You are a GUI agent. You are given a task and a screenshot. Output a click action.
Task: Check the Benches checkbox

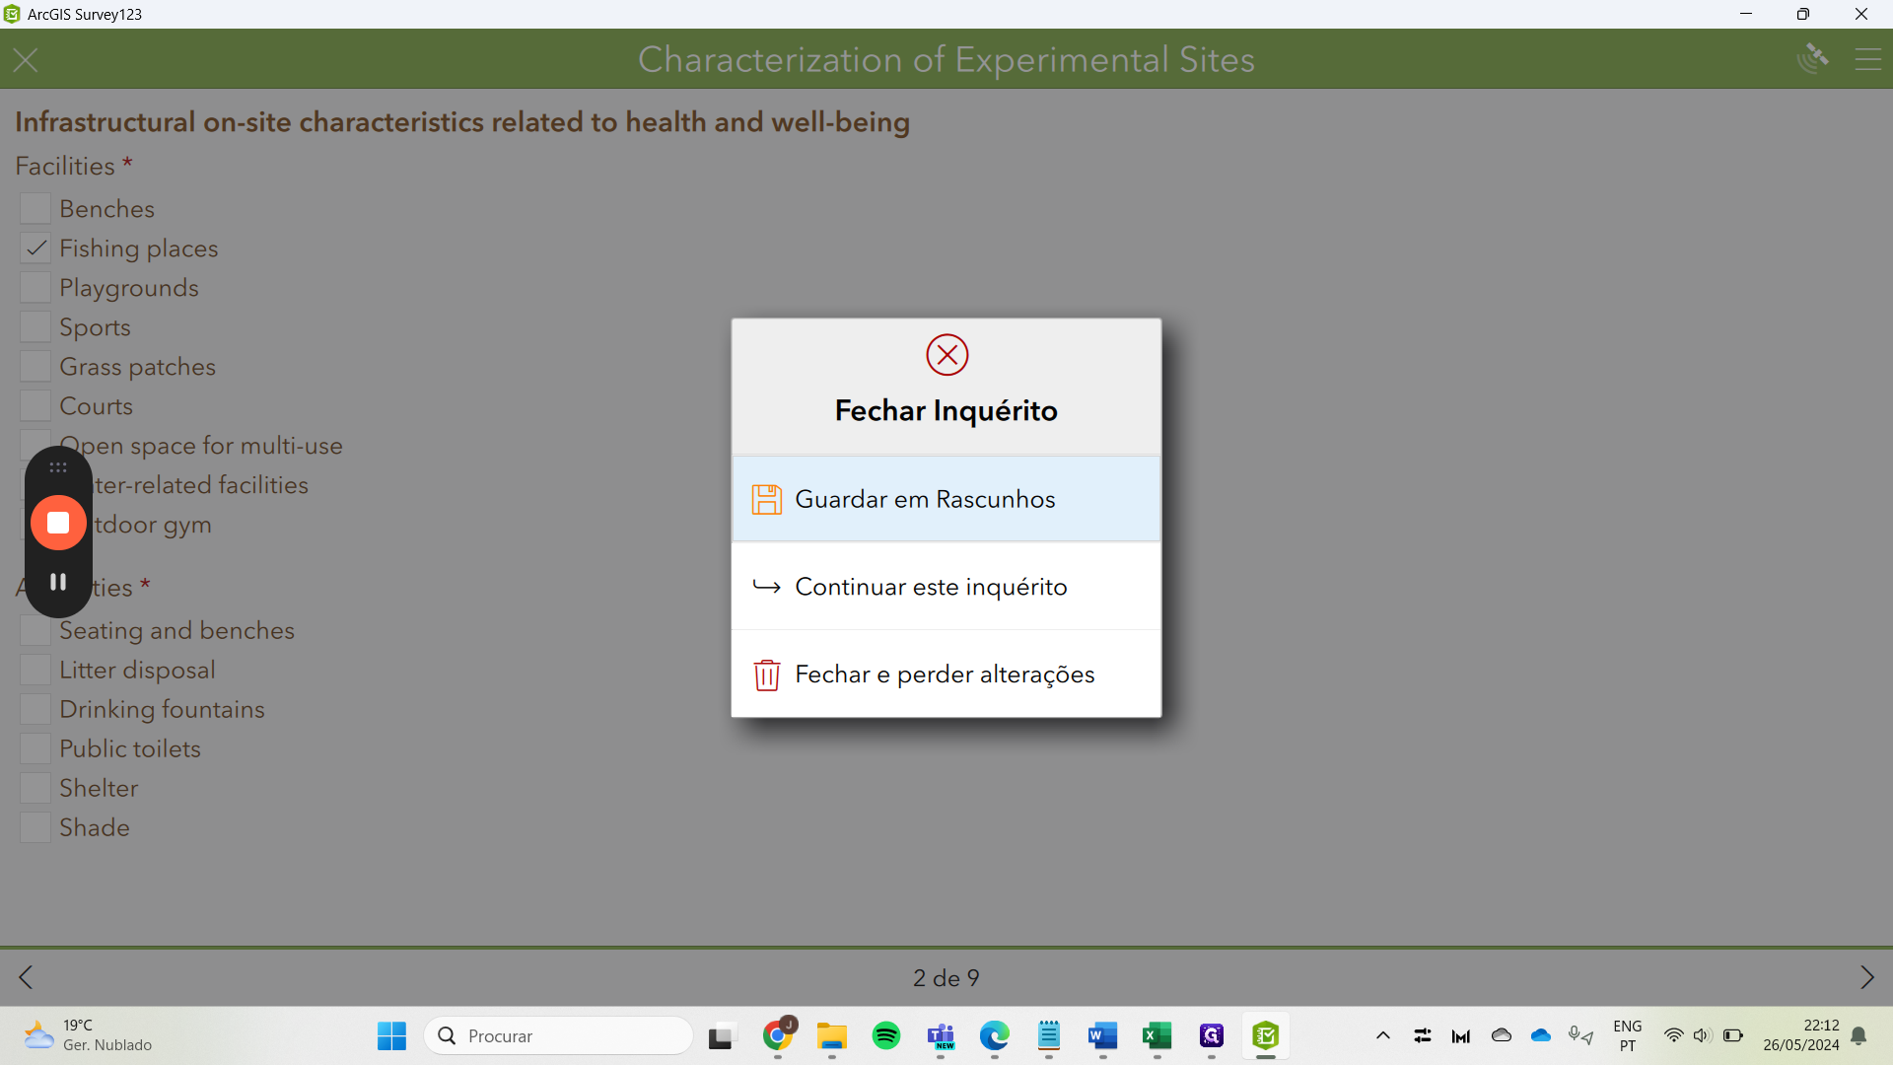pos(35,209)
